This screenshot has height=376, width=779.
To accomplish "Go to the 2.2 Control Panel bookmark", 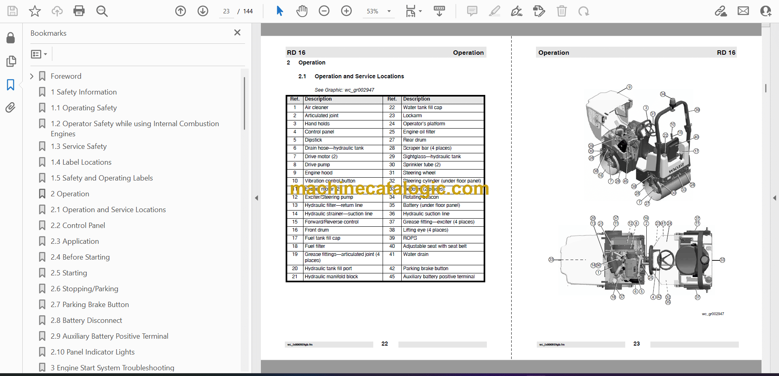I will [x=78, y=226].
